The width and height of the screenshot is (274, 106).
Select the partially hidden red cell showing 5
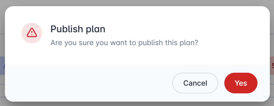tap(272, 66)
